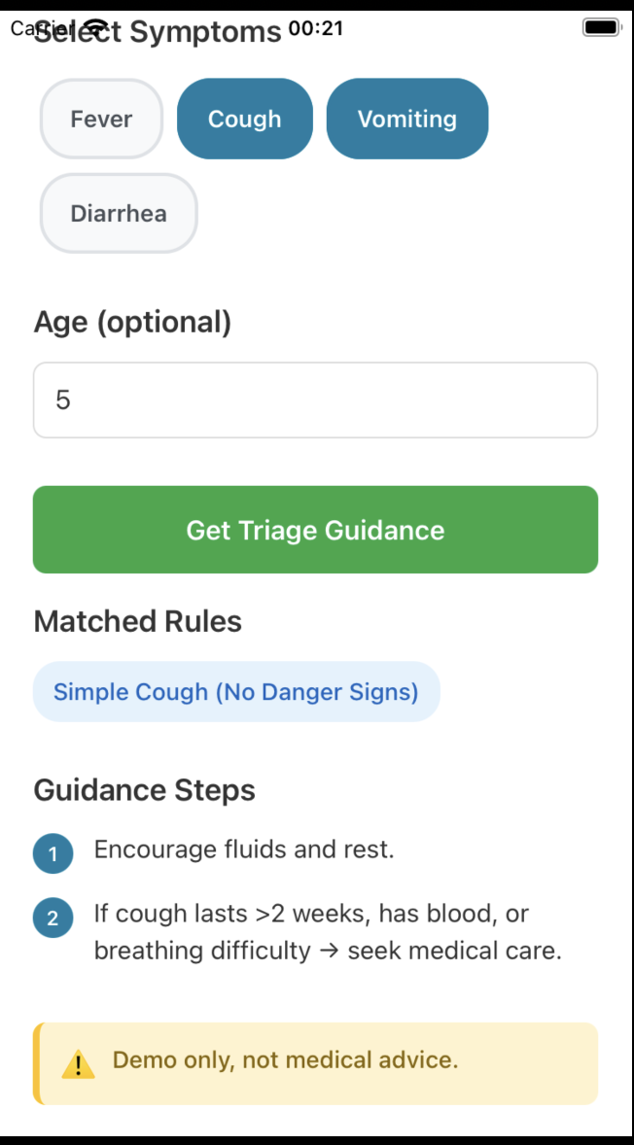Deselect the Vomiting symptom chip
The image size is (634, 1145).
(406, 120)
